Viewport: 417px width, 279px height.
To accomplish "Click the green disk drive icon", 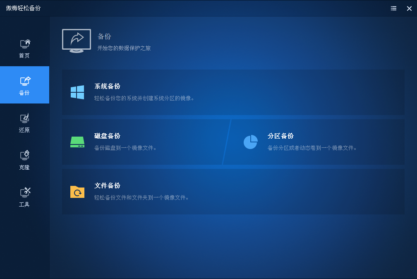I will tap(77, 142).
